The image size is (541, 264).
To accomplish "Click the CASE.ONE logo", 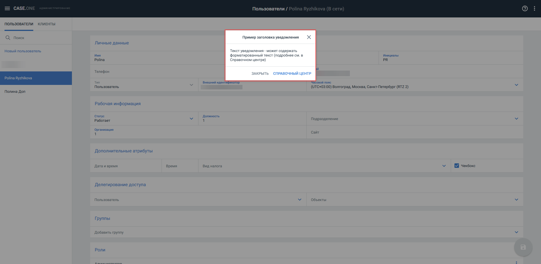I will point(24,8).
